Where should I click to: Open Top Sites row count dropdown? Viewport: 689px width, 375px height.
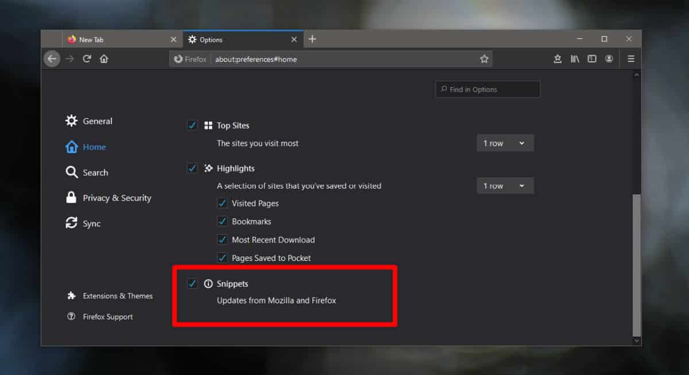click(x=505, y=143)
